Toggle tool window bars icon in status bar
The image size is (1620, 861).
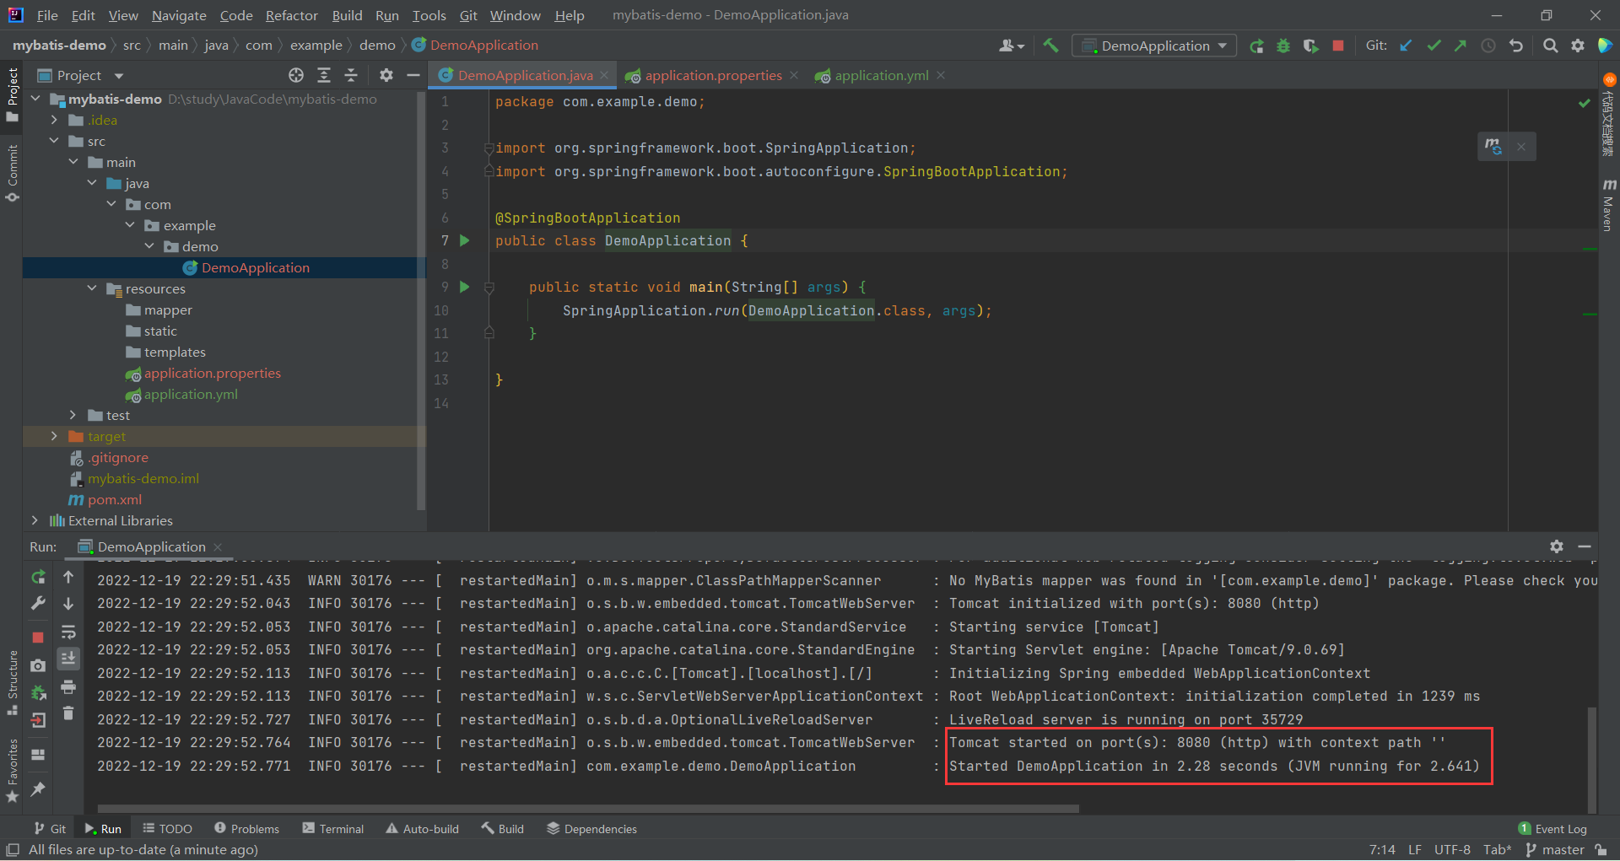pos(12,850)
